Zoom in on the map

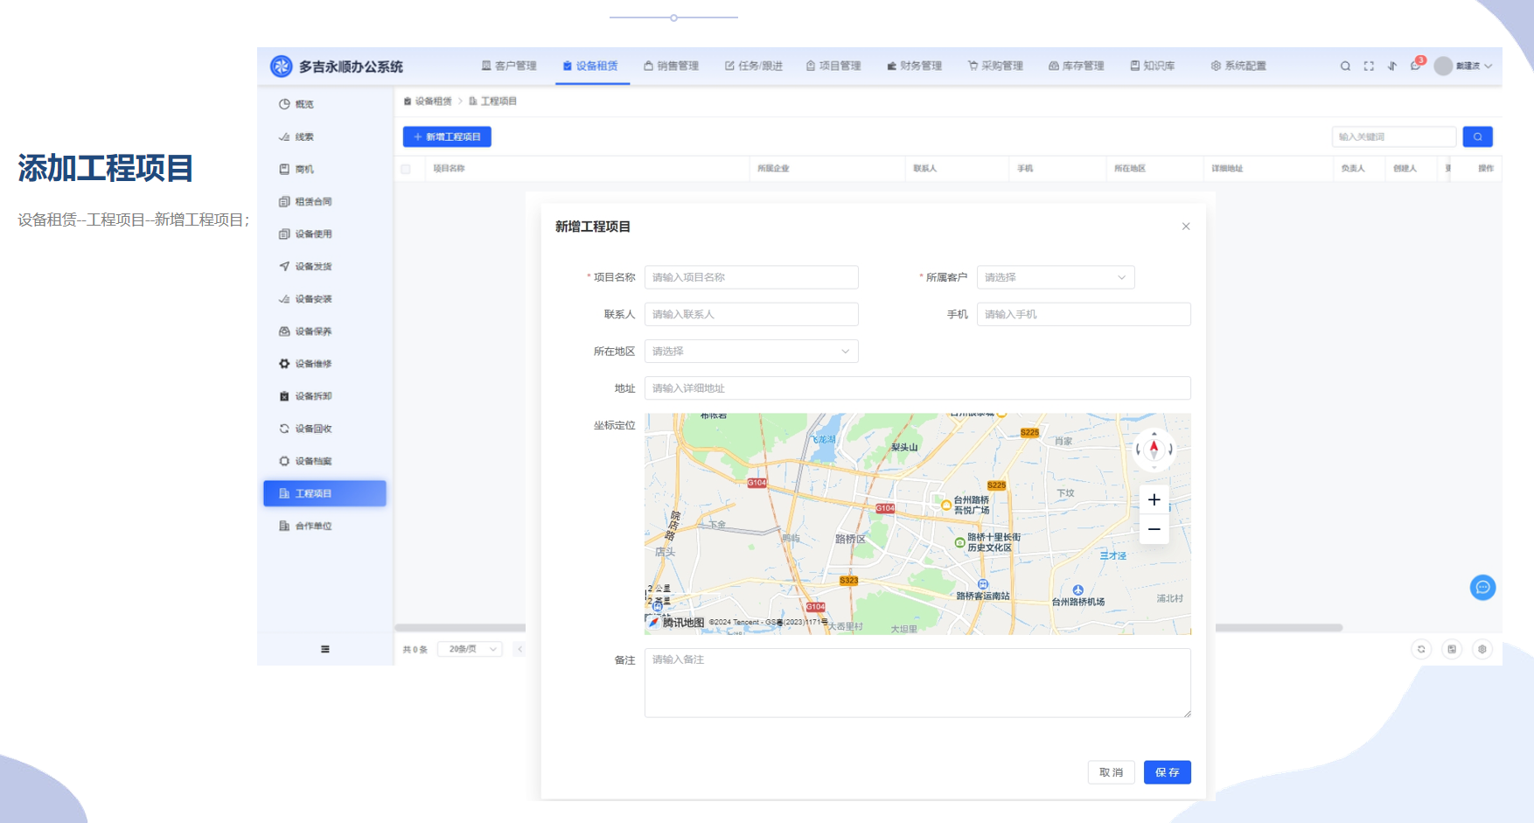[x=1154, y=500]
